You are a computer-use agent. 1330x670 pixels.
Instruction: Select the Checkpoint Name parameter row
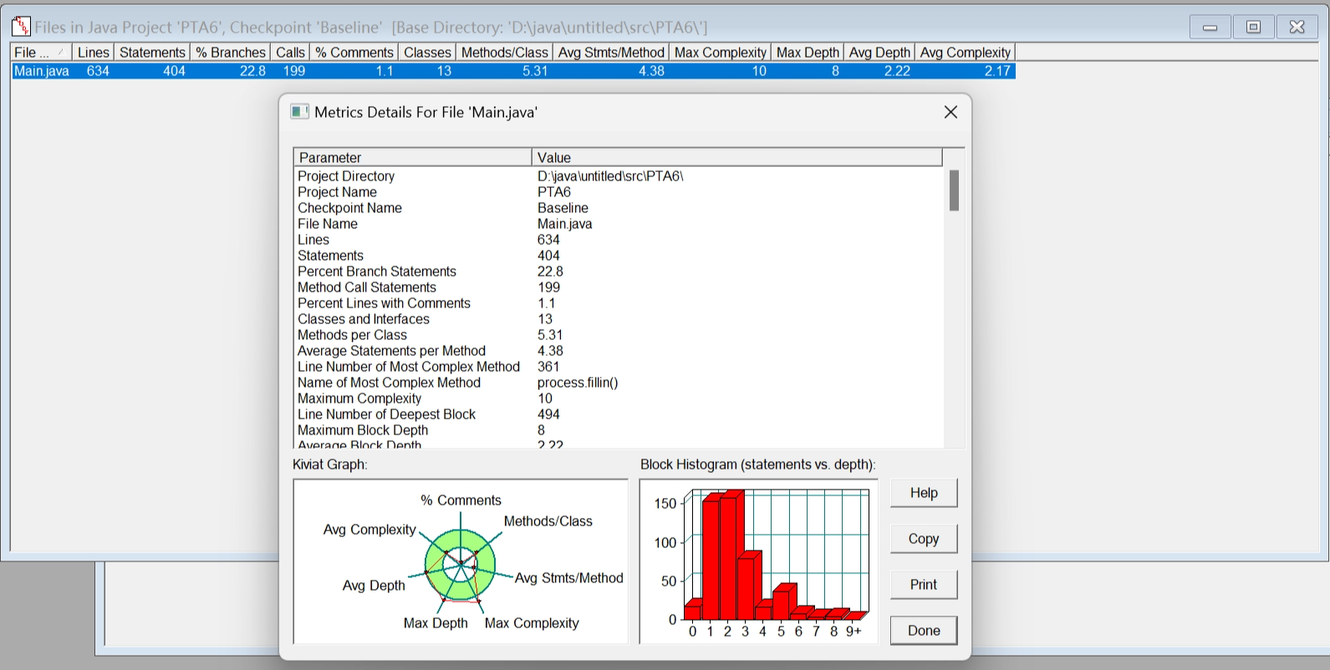(619, 208)
